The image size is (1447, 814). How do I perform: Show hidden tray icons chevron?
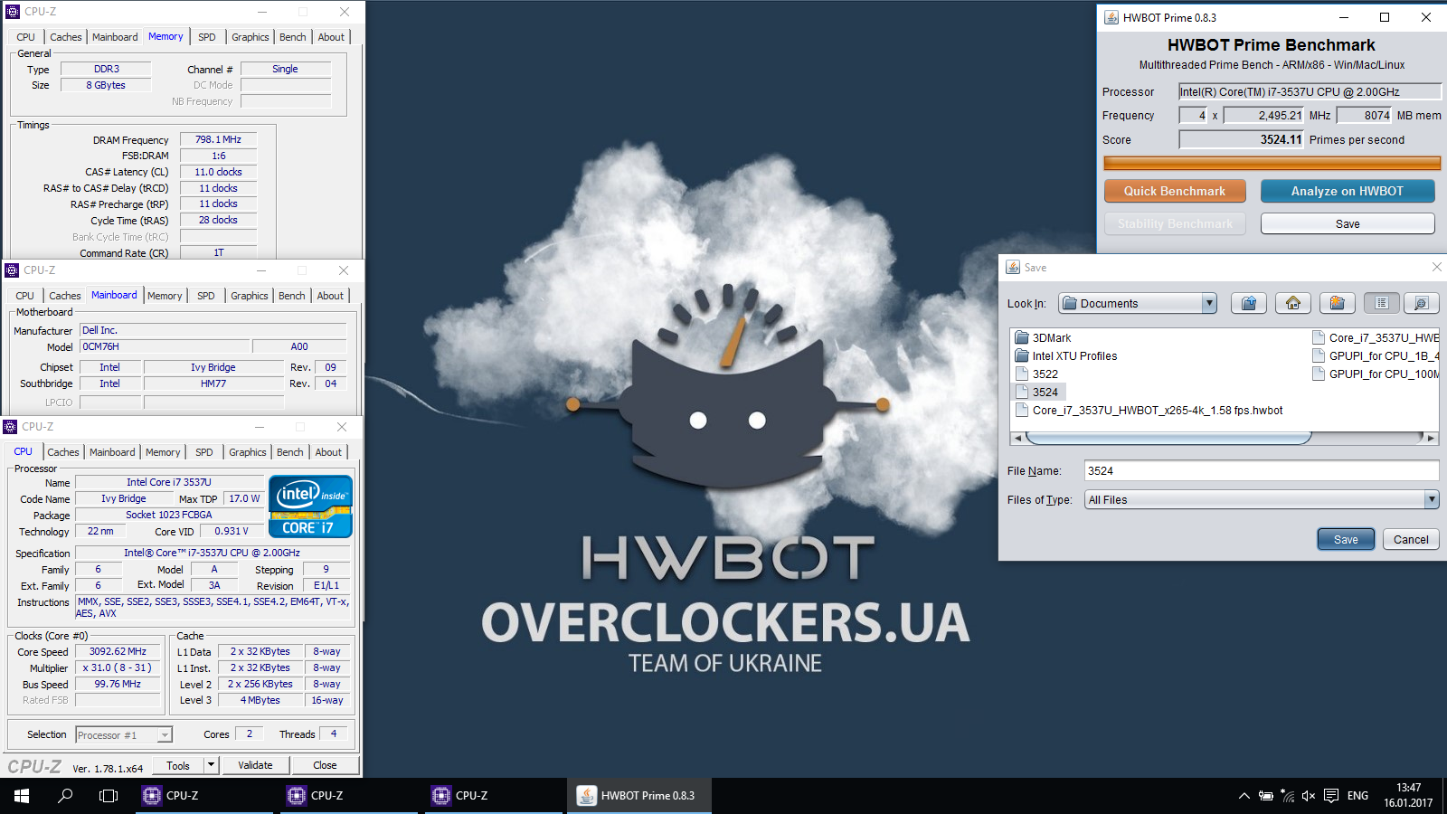click(1244, 796)
